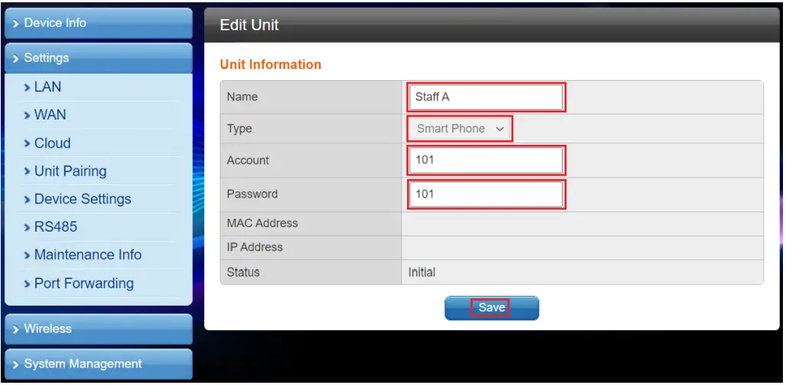This screenshot has width=786, height=385.
Task: Go to Cloud settings
Action: (52, 143)
